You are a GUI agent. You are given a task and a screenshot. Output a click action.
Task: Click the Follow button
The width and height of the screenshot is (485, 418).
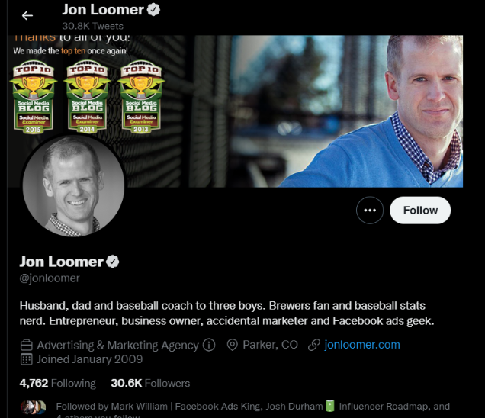point(420,211)
